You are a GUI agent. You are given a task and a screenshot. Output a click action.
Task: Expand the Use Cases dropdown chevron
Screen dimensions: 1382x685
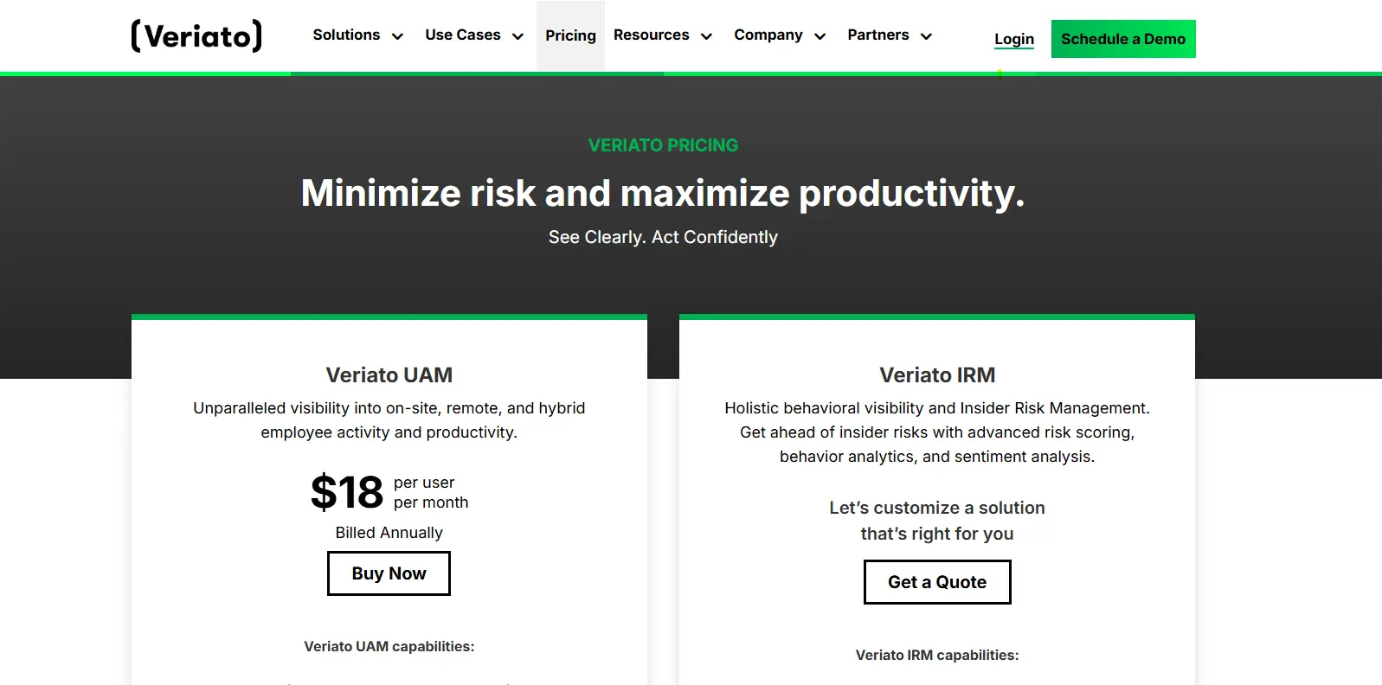click(517, 36)
